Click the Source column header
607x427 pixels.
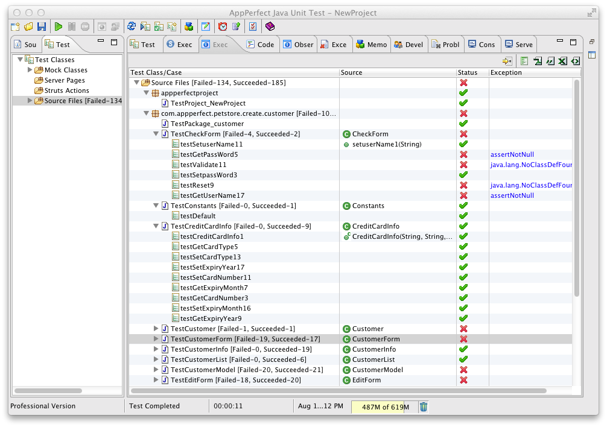[398, 72]
